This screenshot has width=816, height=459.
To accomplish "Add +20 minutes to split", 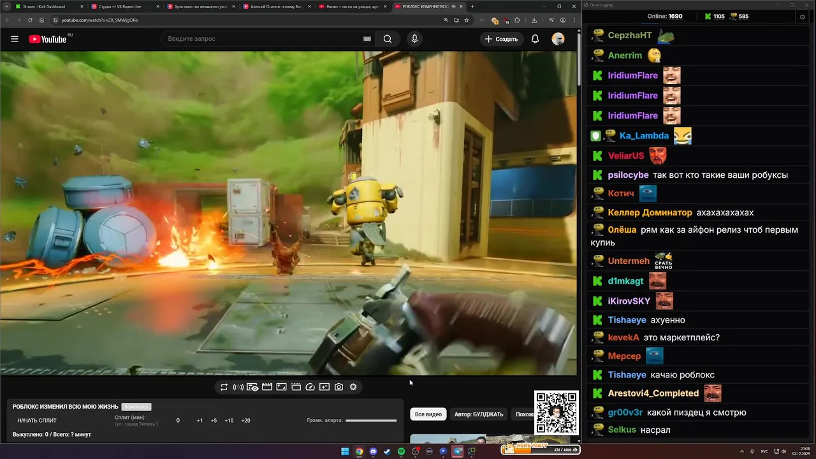I will 245,421.
